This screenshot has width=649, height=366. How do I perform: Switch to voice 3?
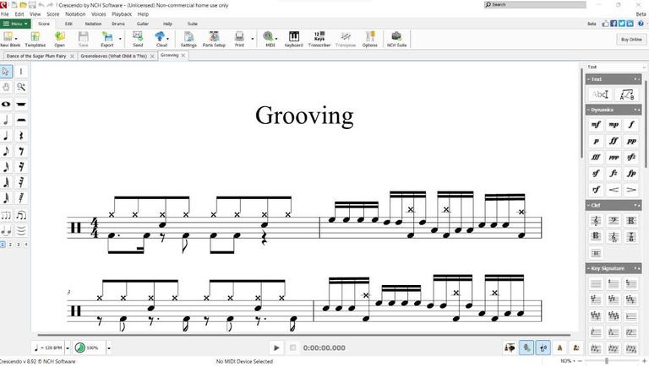(x=19, y=245)
